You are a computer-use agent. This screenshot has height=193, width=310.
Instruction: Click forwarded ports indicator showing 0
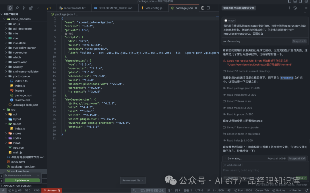click(28, 190)
